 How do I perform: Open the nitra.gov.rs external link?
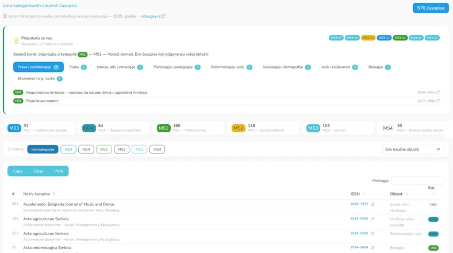click(153, 16)
